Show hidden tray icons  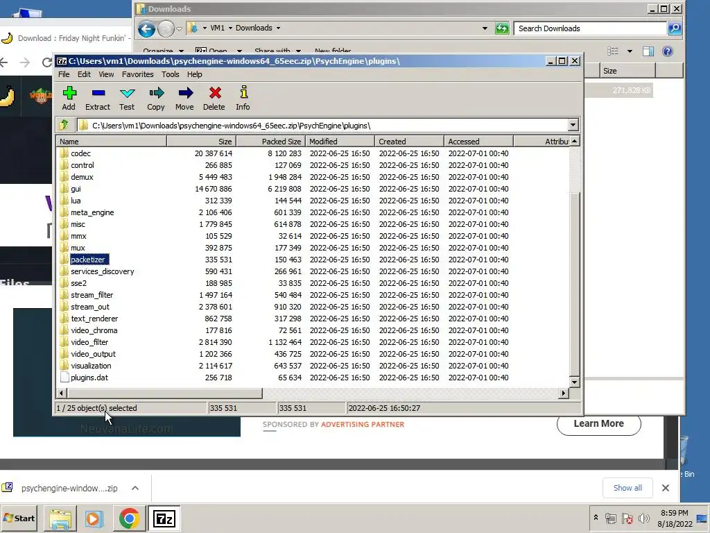pos(596,518)
